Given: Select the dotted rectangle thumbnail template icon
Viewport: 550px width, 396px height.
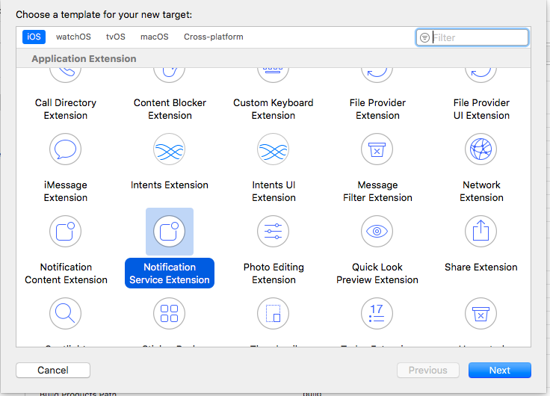Looking at the screenshot, I should point(273,313).
